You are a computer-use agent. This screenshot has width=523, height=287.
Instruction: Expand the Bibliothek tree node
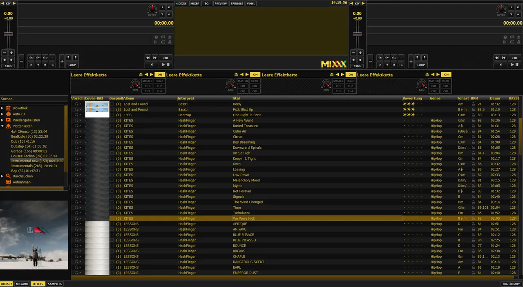coord(2,108)
